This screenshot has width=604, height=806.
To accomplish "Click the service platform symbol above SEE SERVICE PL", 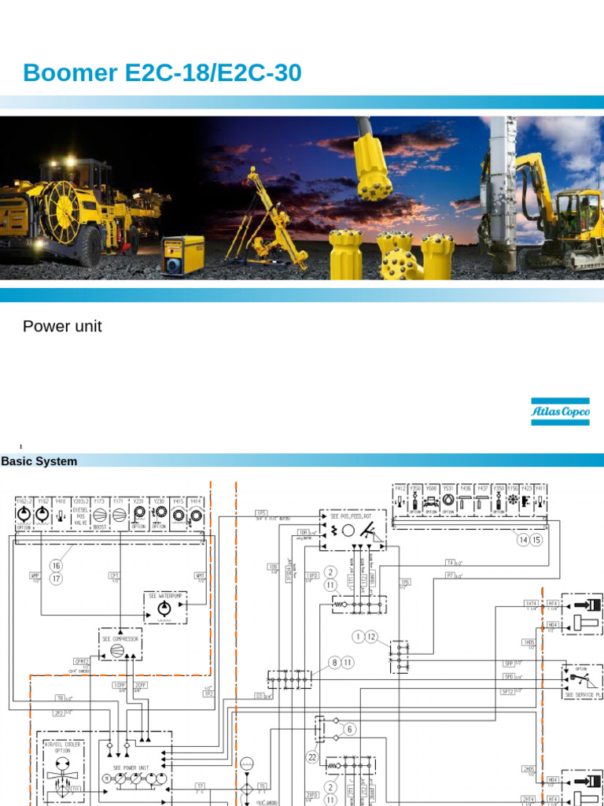I will pyautogui.click(x=584, y=681).
